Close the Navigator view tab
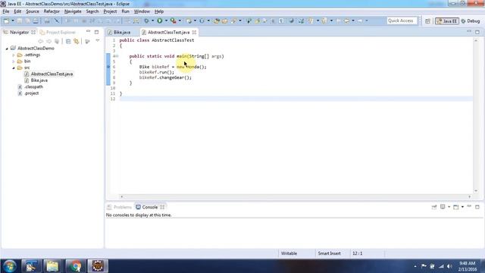This screenshot has width=485, height=273. (x=33, y=32)
